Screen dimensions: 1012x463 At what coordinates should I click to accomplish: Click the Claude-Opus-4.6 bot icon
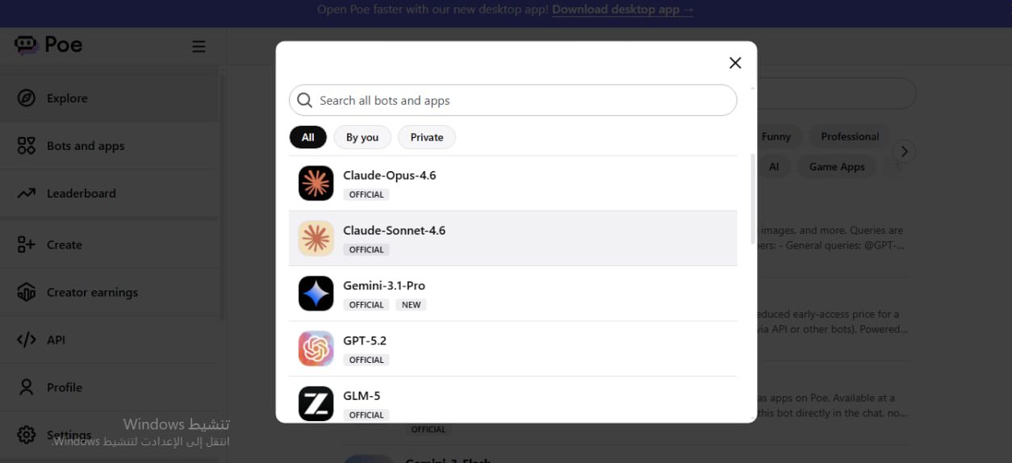(316, 183)
